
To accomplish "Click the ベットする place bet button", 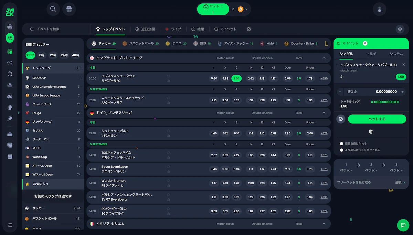I will click(x=377, y=119).
